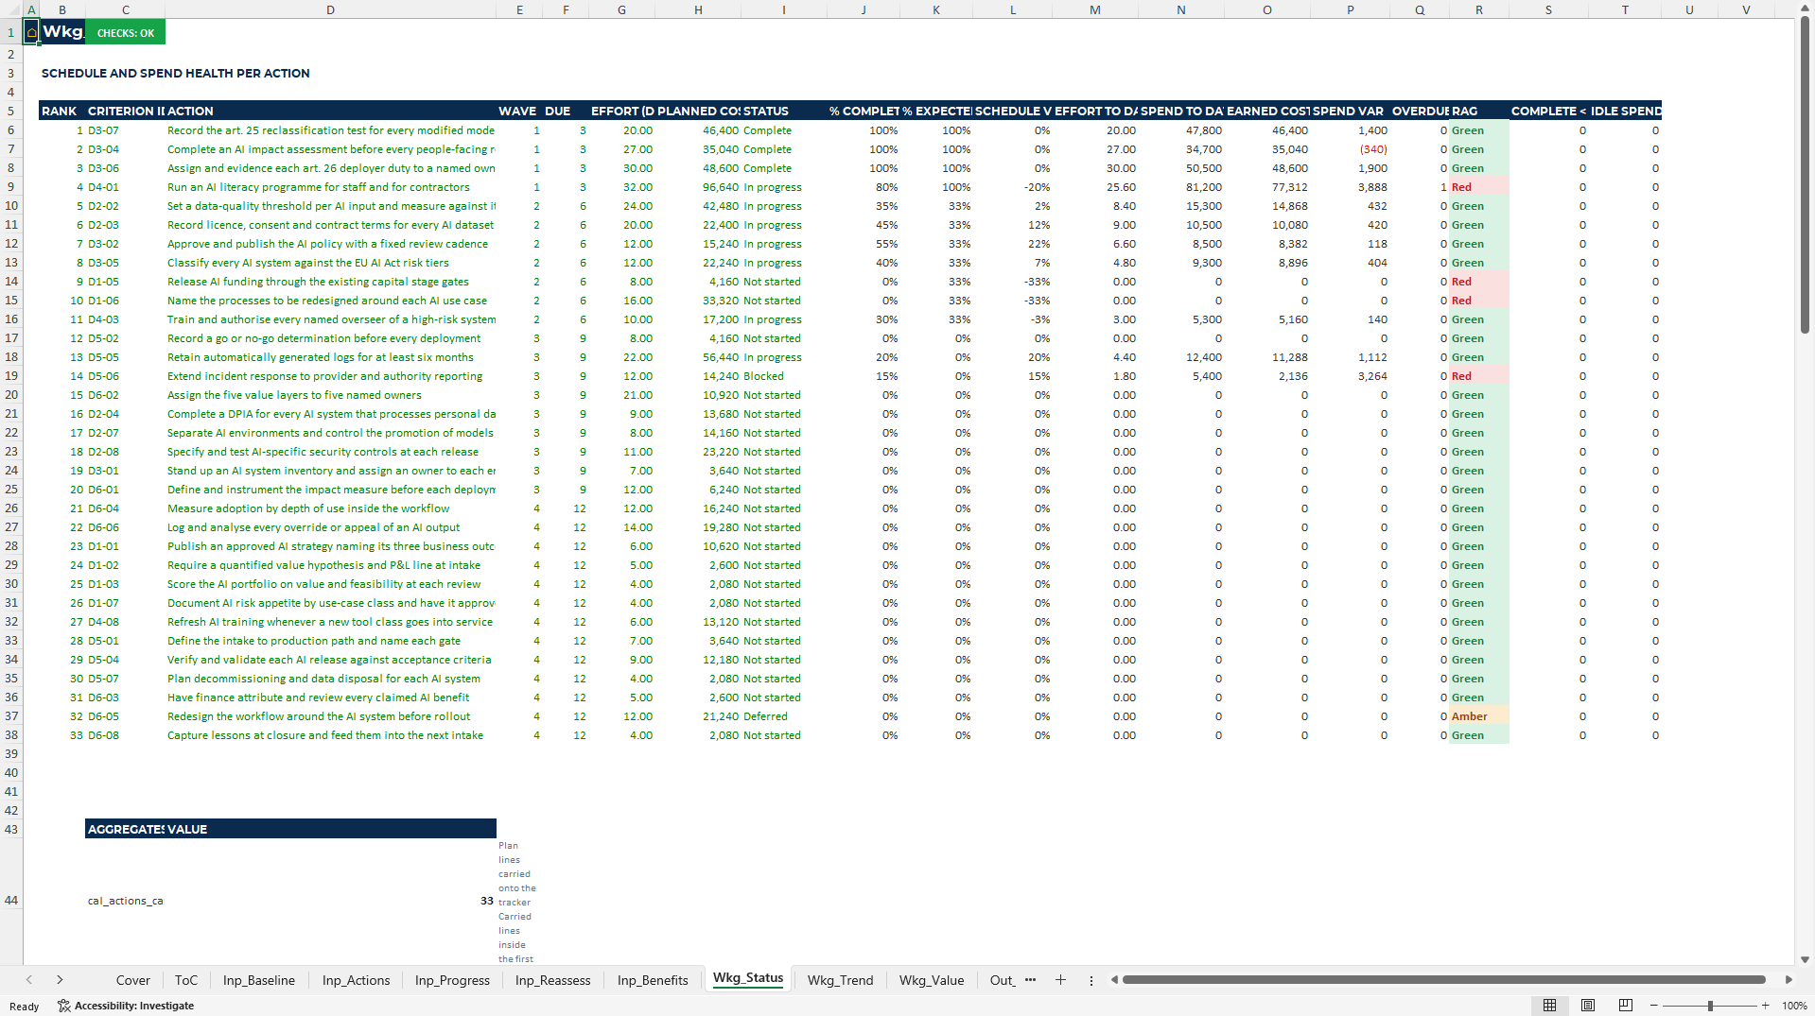Add a new sheet with plus icon

coord(1060,980)
